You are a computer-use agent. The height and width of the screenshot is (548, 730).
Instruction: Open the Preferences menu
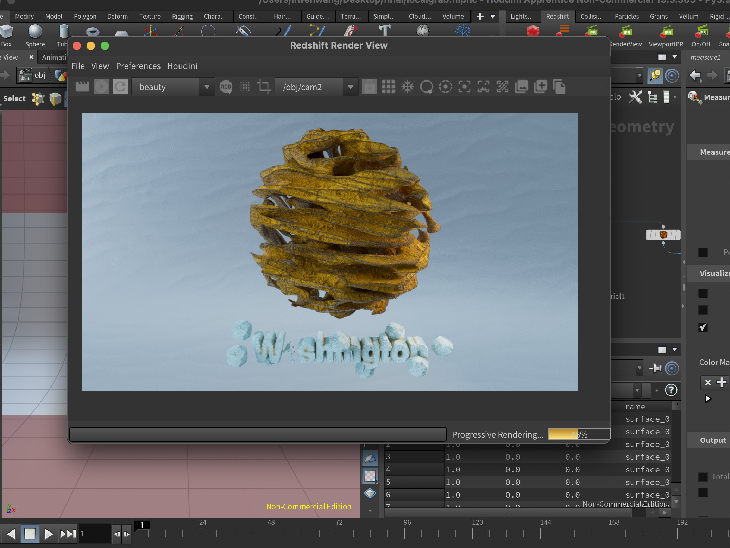pos(138,66)
